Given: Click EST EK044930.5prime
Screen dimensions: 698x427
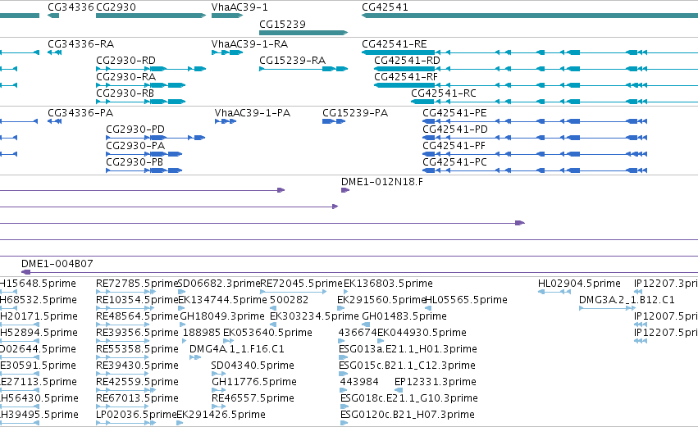Looking at the screenshot, I should (x=422, y=333).
